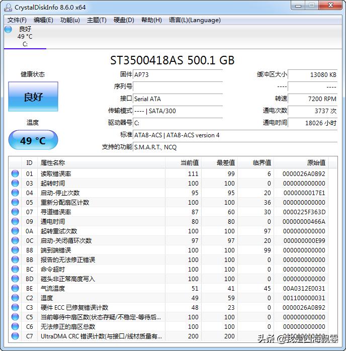Click the drive letter field C:

pos(178,123)
